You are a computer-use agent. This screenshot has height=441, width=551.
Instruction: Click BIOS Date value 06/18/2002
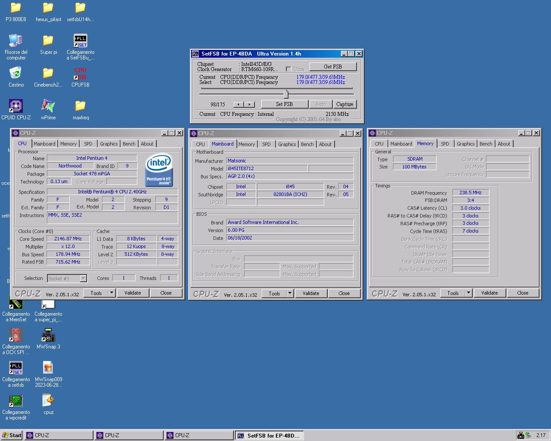click(x=290, y=238)
